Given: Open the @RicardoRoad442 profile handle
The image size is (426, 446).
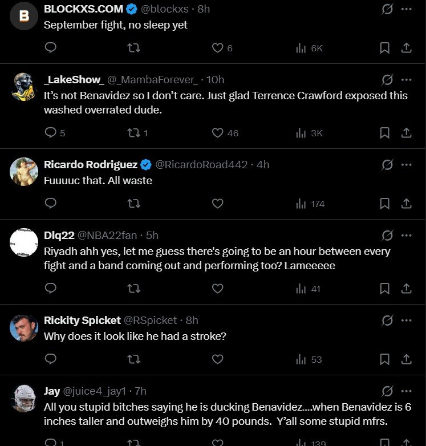Looking at the screenshot, I should pos(201,165).
